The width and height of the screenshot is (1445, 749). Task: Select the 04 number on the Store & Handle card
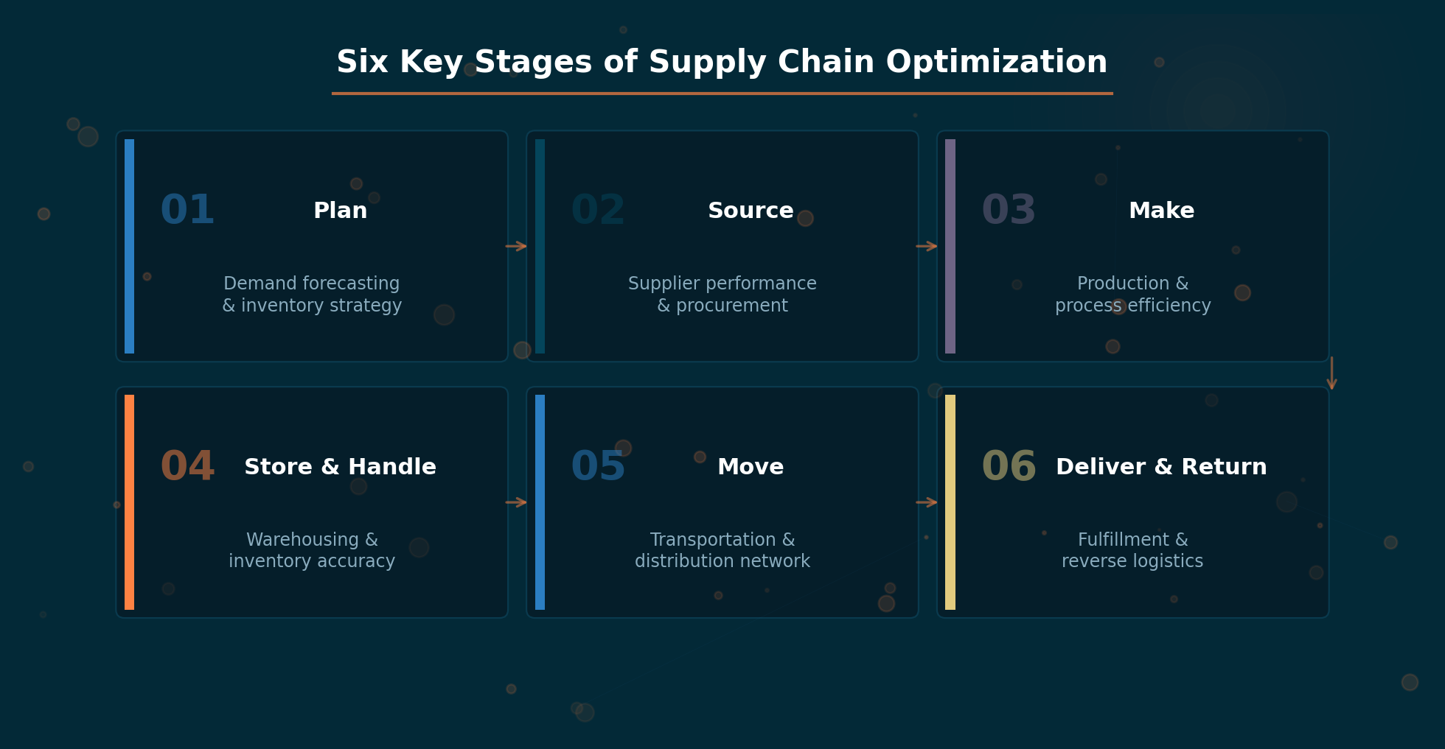[187, 467]
